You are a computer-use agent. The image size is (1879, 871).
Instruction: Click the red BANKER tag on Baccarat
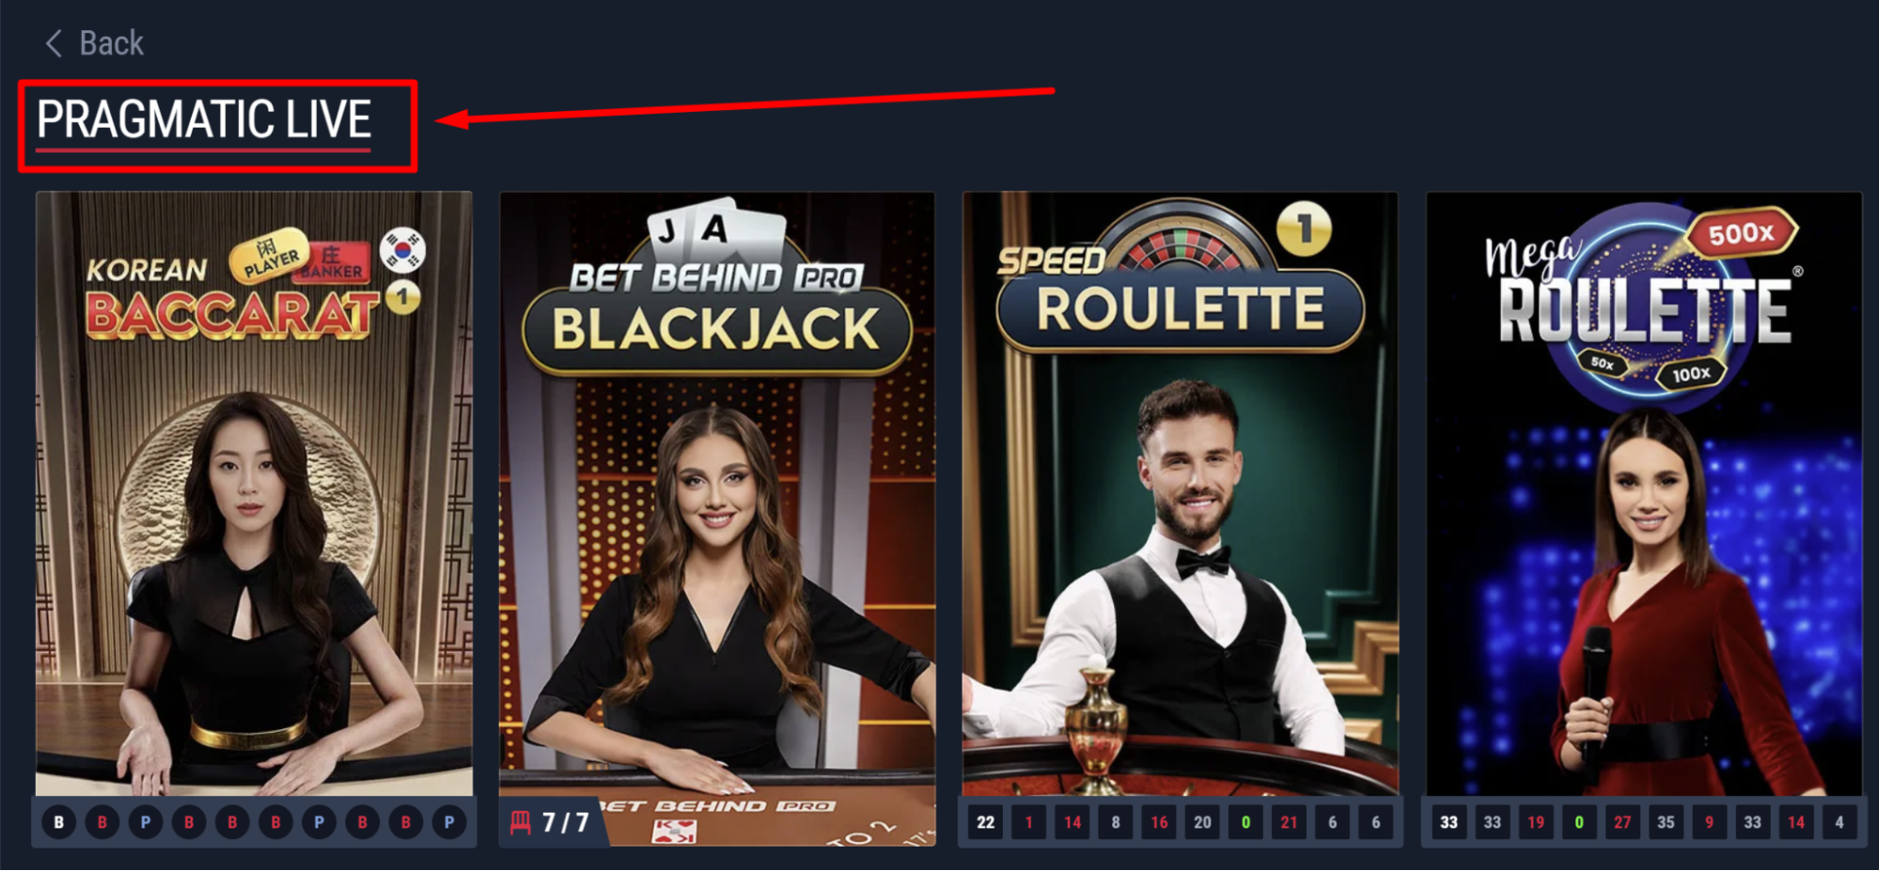[332, 262]
